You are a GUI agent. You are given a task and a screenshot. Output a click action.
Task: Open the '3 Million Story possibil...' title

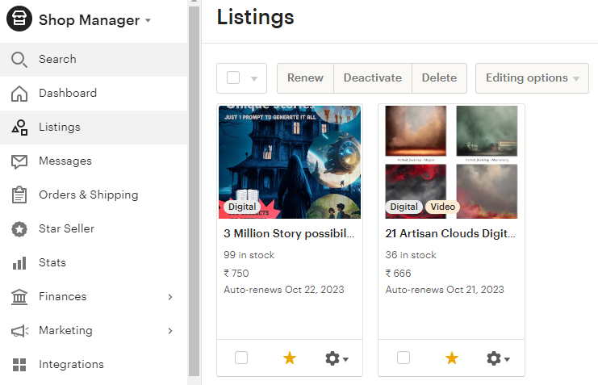(x=289, y=233)
